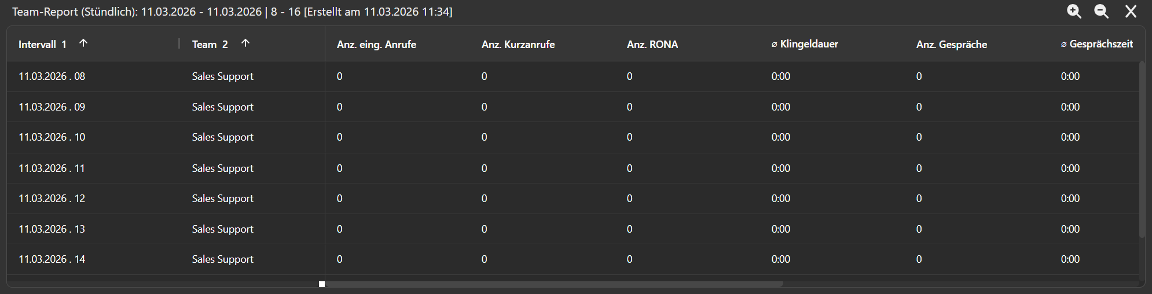This screenshot has width=1152, height=294.
Task: Click the Anz. eing. Anrufe column header
Action: [376, 45]
